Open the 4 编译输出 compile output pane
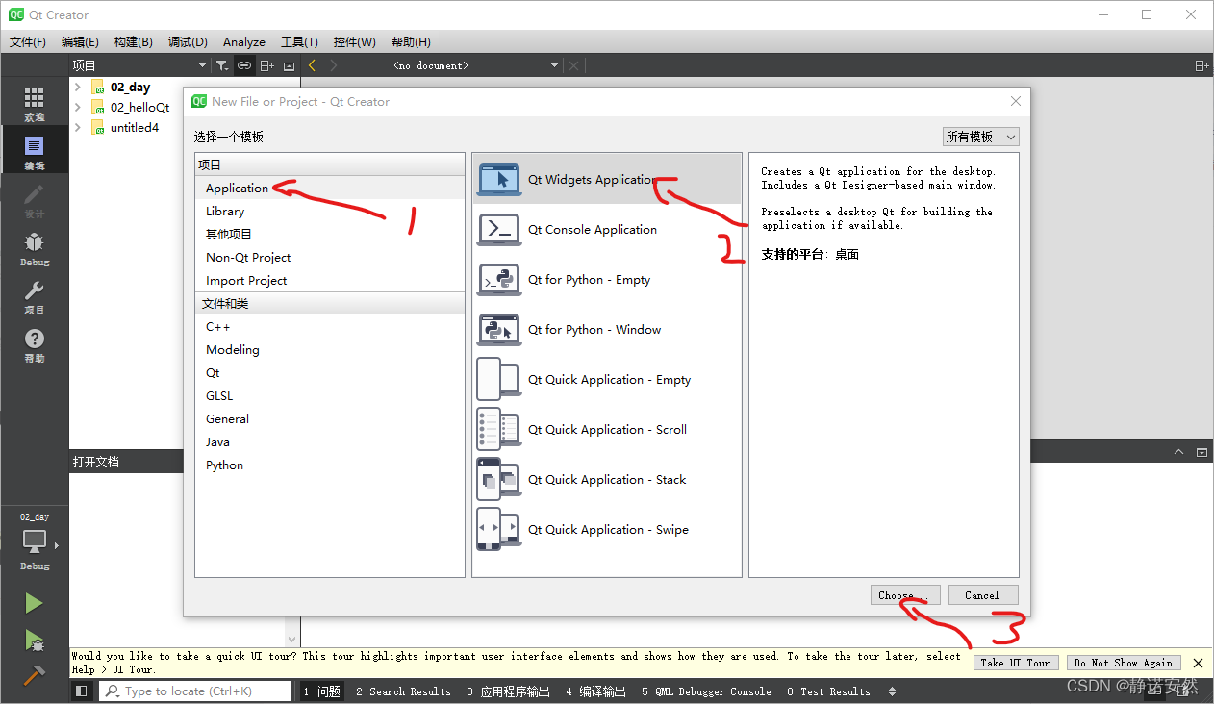This screenshot has height=704, width=1214. point(595,691)
